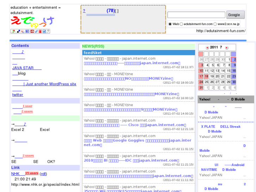Viewport: 256px width, 192px height.
Task: Open the '15 users' badge beside NHK
Action: [32, 173]
